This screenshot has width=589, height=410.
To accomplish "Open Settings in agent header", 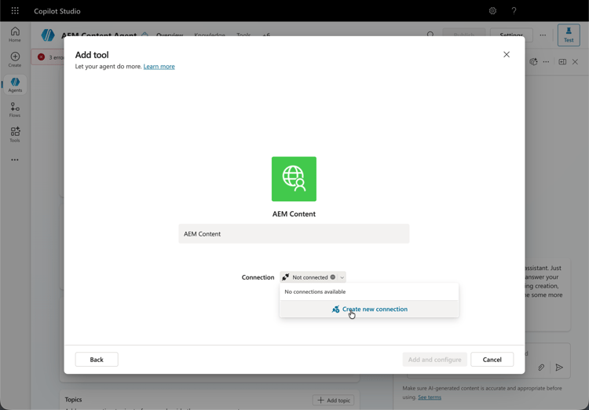I will click(x=511, y=35).
